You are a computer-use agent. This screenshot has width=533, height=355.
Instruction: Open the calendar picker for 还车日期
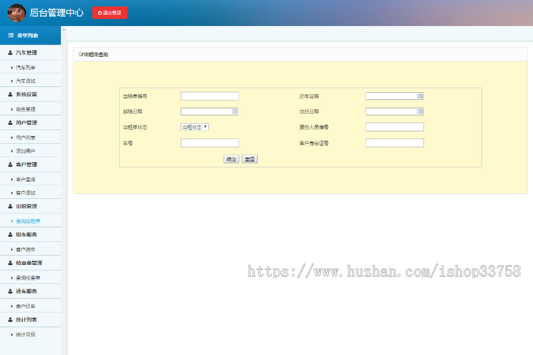[x=419, y=95]
